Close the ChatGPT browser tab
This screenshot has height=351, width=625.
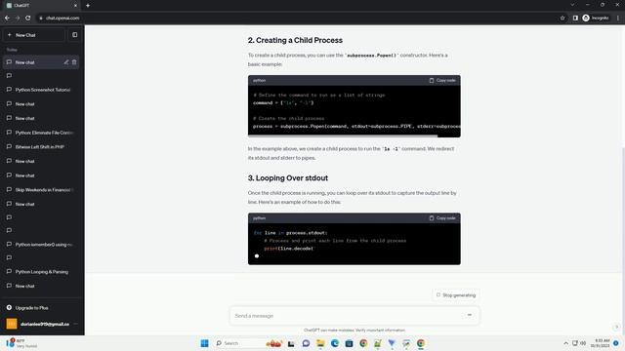75,6
